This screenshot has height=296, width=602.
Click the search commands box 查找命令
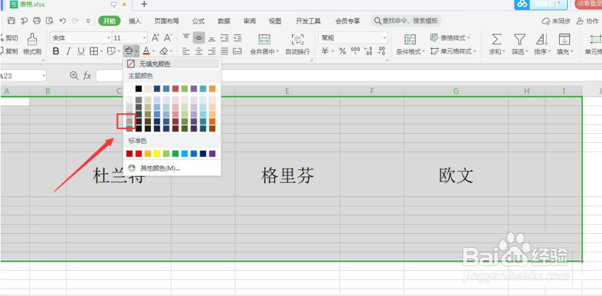click(x=406, y=20)
